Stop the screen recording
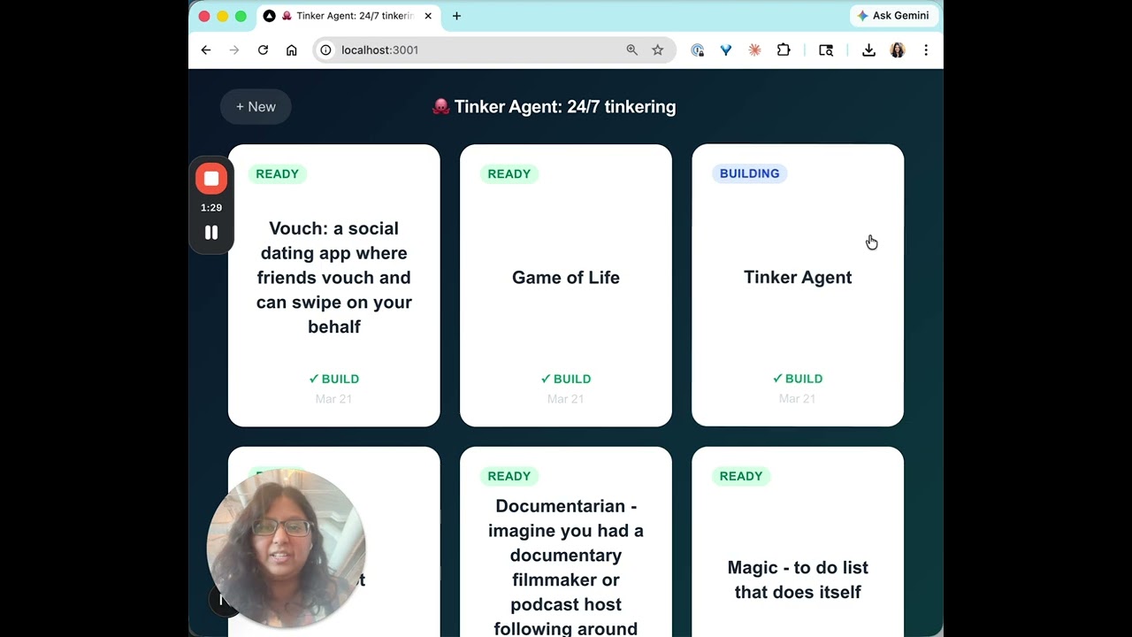The height and width of the screenshot is (637, 1132). [x=211, y=179]
